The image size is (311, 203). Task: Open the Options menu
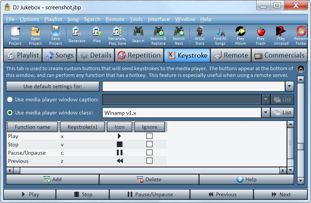[29, 19]
